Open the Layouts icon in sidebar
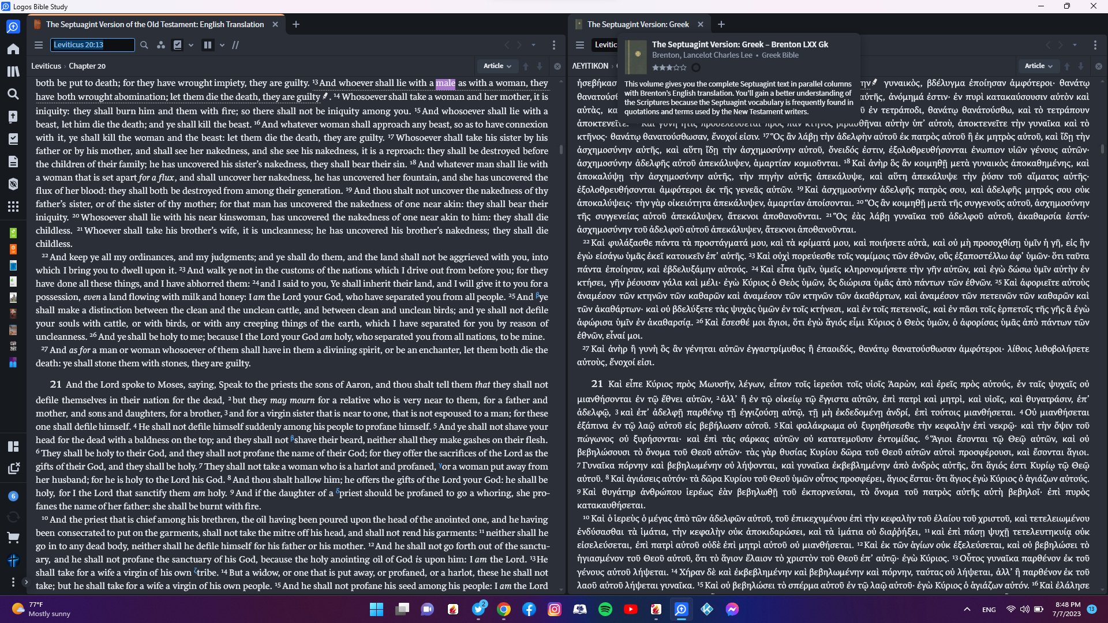 (x=13, y=446)
